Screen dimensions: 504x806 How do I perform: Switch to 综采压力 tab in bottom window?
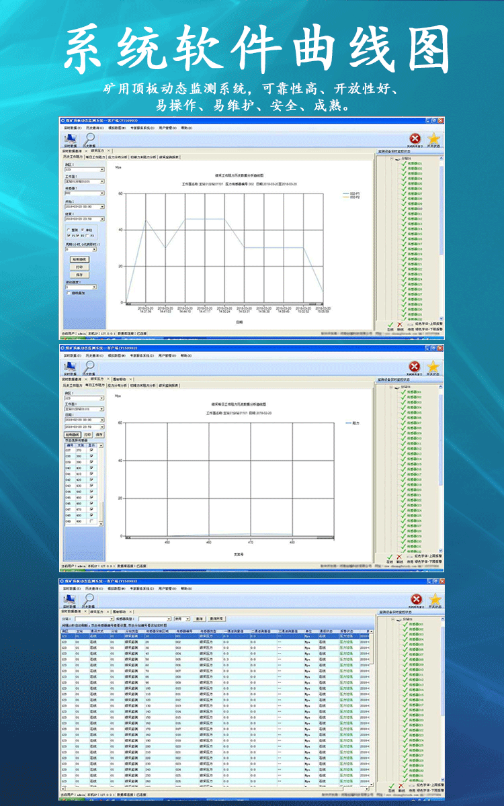coord(97,612)
